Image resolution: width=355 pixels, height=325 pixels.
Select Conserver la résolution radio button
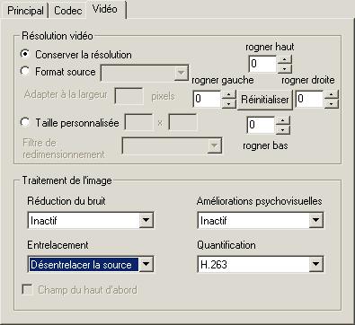click(x=25, y=54)
